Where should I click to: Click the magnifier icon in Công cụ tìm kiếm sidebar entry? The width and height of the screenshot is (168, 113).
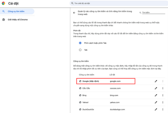4,11
